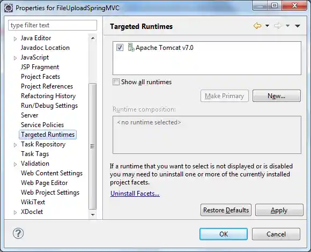Screen dimensions: 311x252
Task: Select Task Tags entry
Action: [35, 154]
